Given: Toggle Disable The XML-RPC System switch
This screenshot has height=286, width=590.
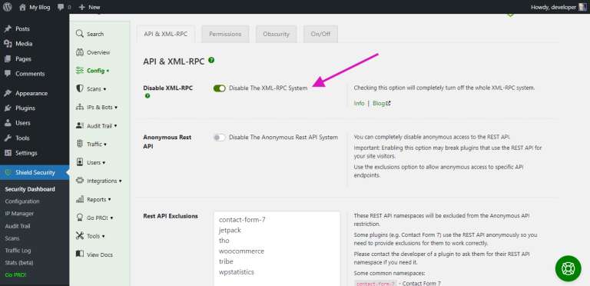Looking at the screenshot, I should (x=220, y=88).
